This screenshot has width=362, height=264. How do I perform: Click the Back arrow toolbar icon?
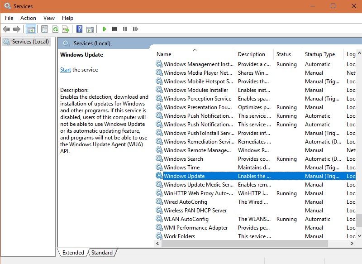coord(6,29)
